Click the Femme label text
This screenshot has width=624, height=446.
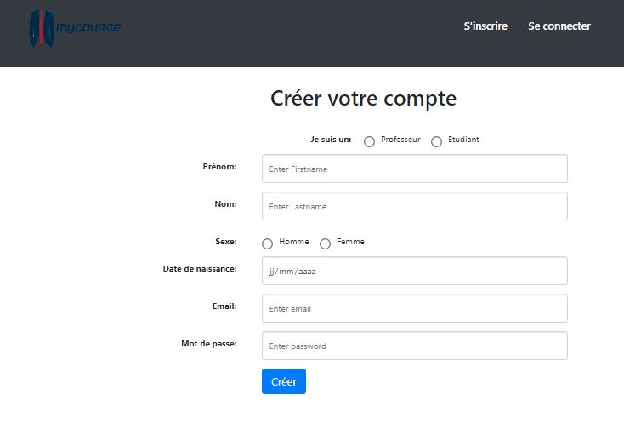point(350,241)
